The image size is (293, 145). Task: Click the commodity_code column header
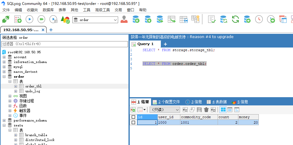click(199, 117)
